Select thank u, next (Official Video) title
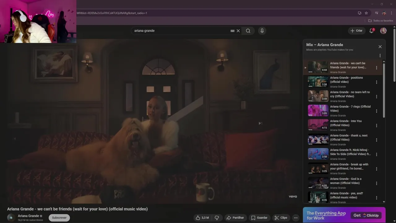 [349, 138]
